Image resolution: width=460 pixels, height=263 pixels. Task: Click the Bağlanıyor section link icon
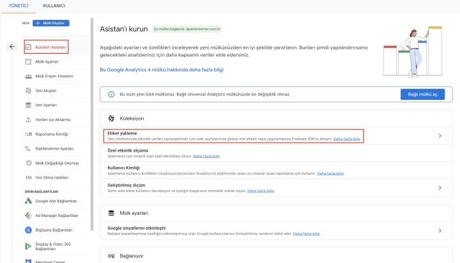tap(111, 256)
